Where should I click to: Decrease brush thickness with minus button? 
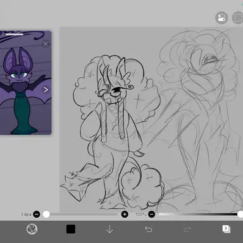click(37, 215)
